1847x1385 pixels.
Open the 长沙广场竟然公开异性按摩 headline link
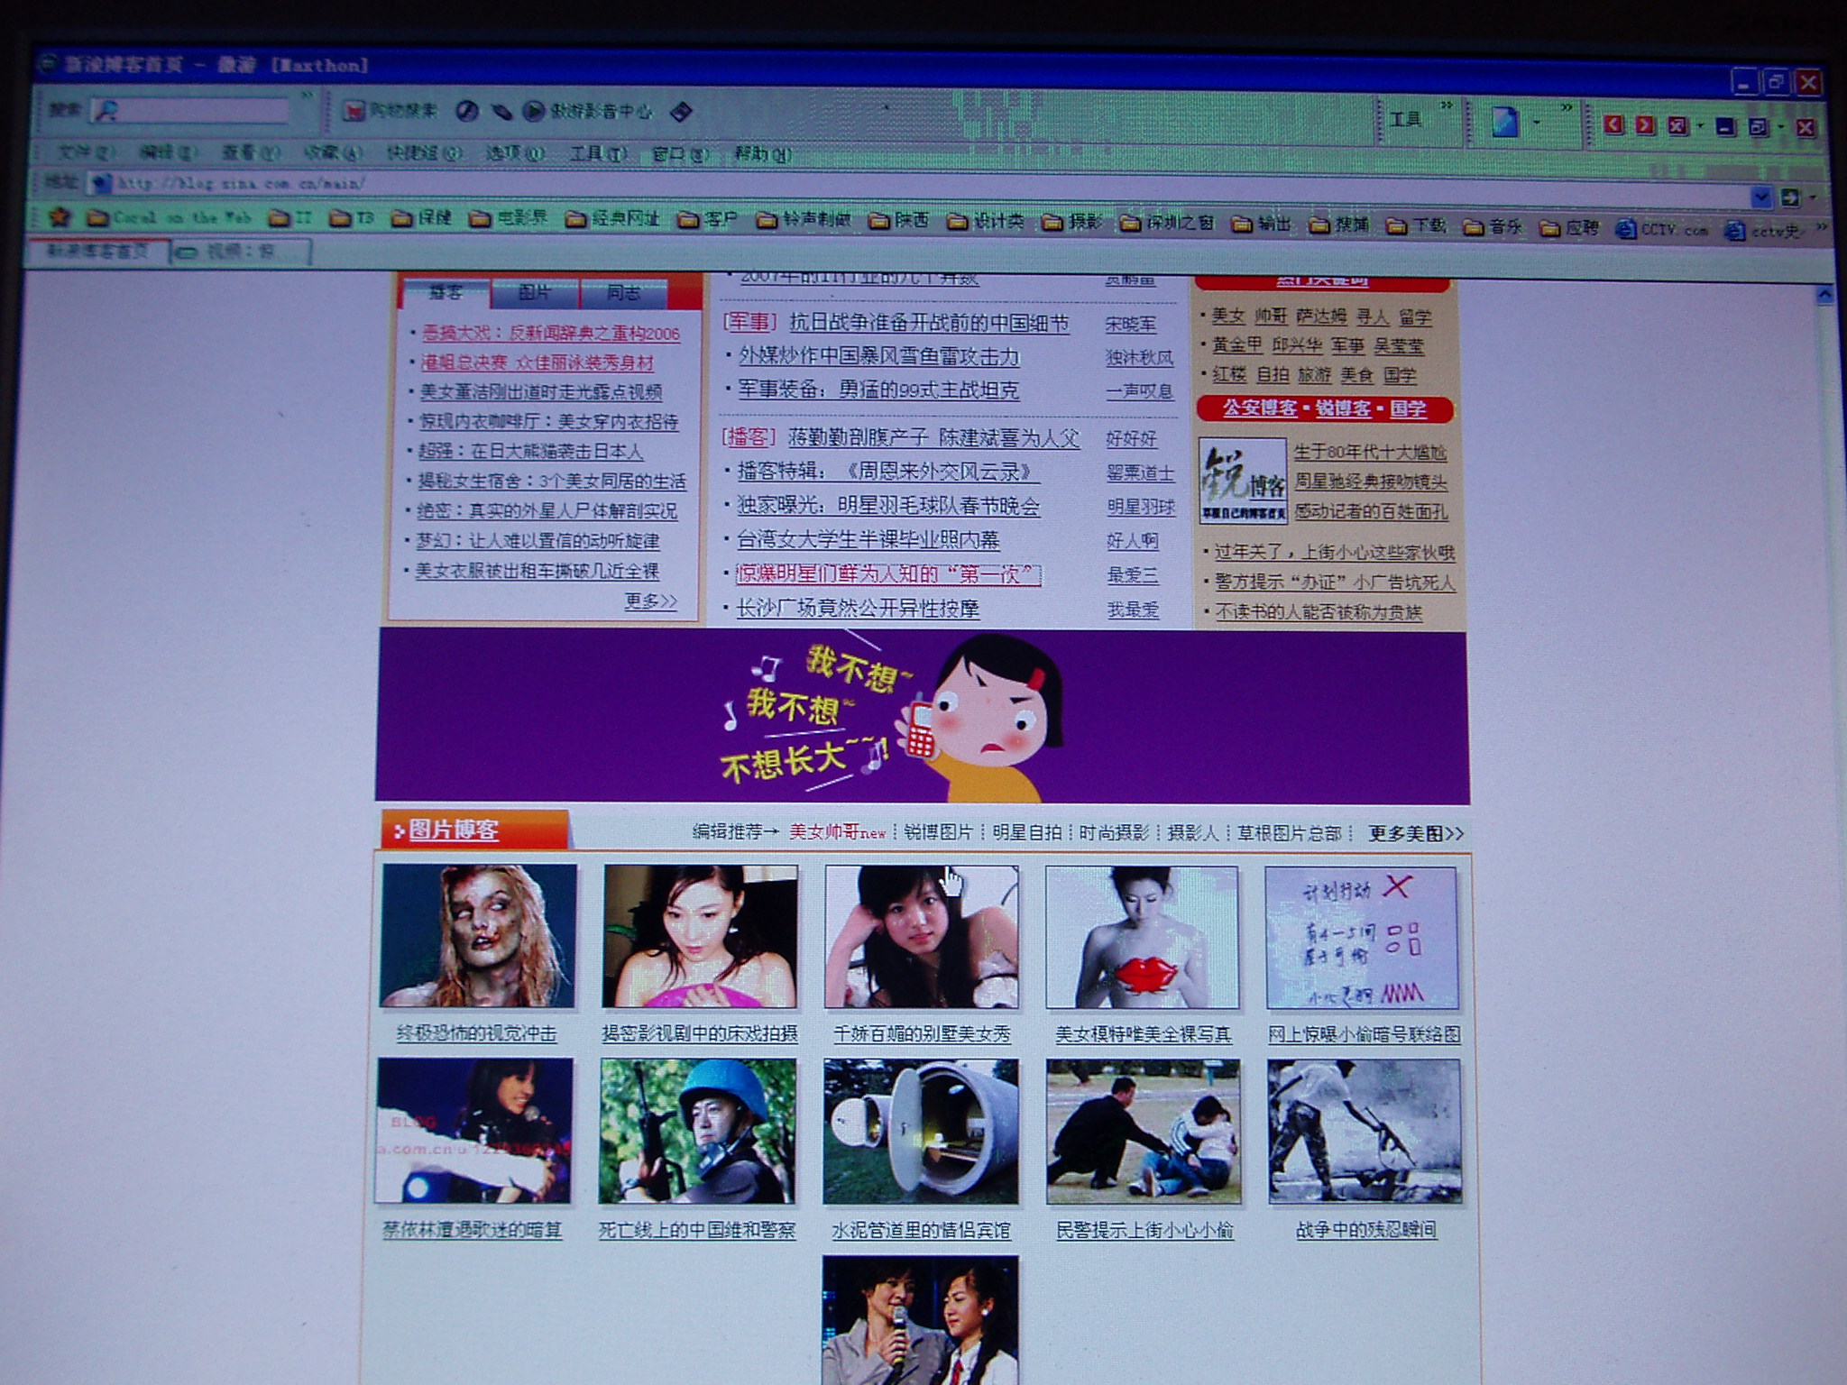pyautogui.click(x=858, y=609)
